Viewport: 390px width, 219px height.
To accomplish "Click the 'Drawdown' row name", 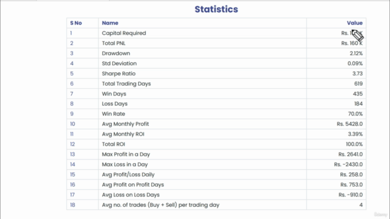I will pyautogui.click(x=116, y=54).
